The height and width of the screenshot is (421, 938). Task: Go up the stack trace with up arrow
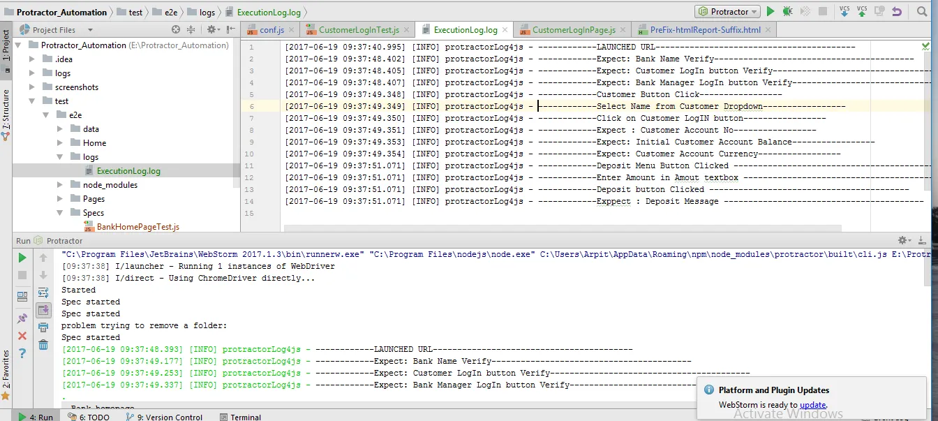click(43, 258)
